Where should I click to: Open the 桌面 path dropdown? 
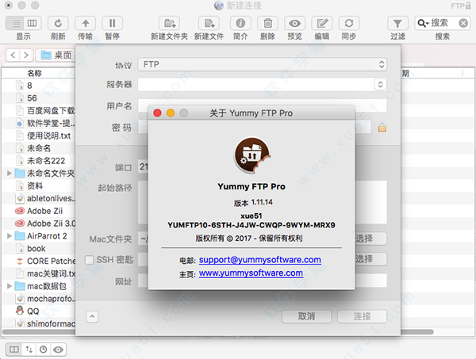coord(56,55)
